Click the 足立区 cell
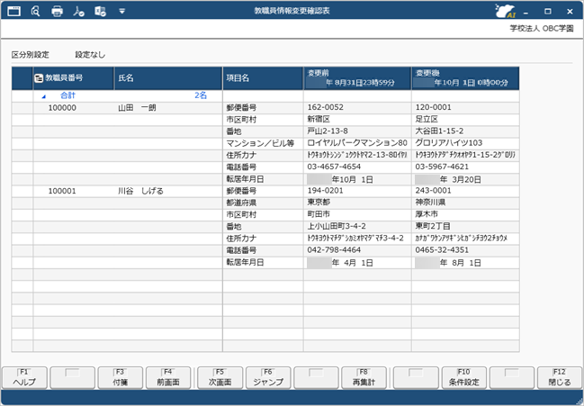584x406 pixels. [x=465, y=120]
